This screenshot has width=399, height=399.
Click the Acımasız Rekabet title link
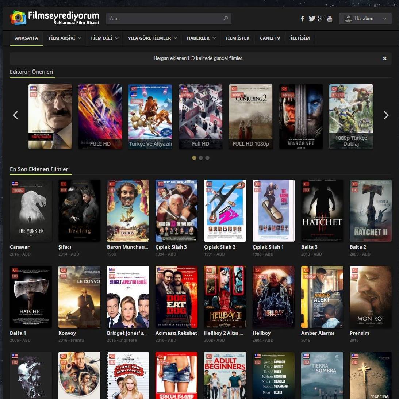click(x=176, y=333)
